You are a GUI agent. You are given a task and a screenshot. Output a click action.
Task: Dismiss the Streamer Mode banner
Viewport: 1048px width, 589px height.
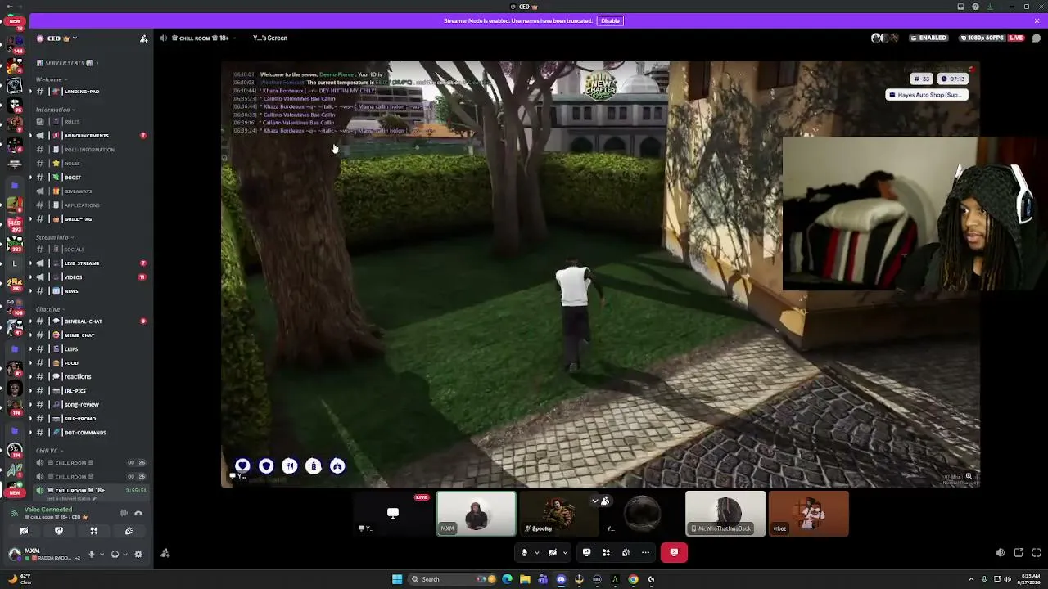(x=1037, y=20)
